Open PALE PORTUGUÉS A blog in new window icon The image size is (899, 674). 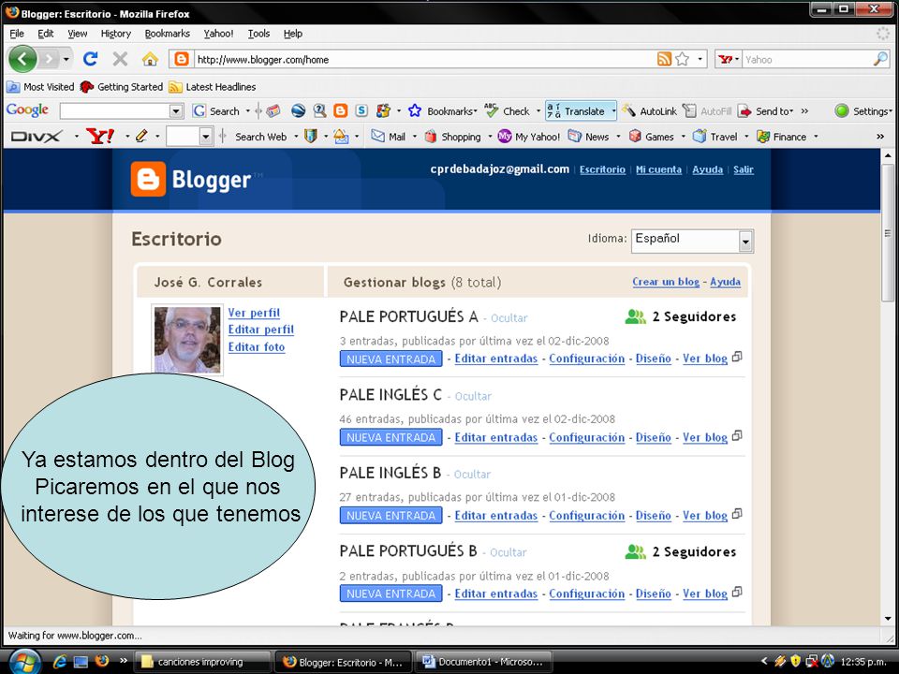[737, 357]
